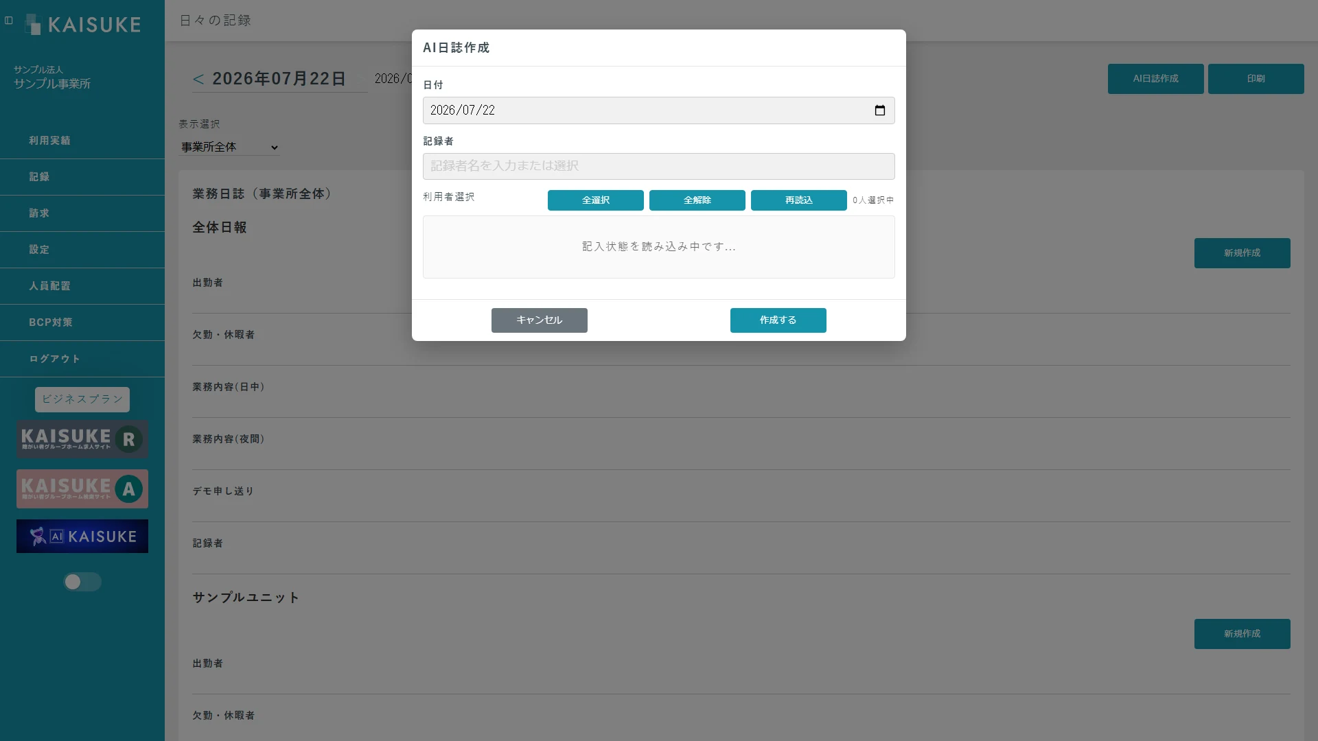This screenshot has width=1318, height=741.
Task: Click the 日付 date input 2026/07/22
Action: tap(659, 110)
